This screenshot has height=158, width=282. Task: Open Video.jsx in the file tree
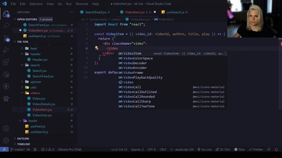coord(39,98)
